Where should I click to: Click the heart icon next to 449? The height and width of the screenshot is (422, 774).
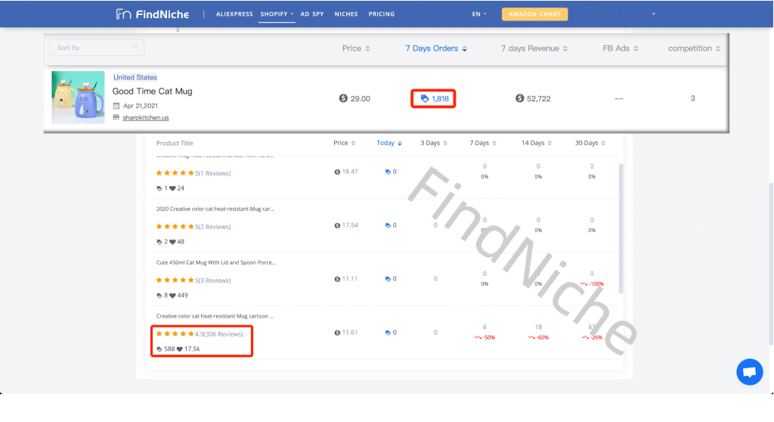pos(172,296)
